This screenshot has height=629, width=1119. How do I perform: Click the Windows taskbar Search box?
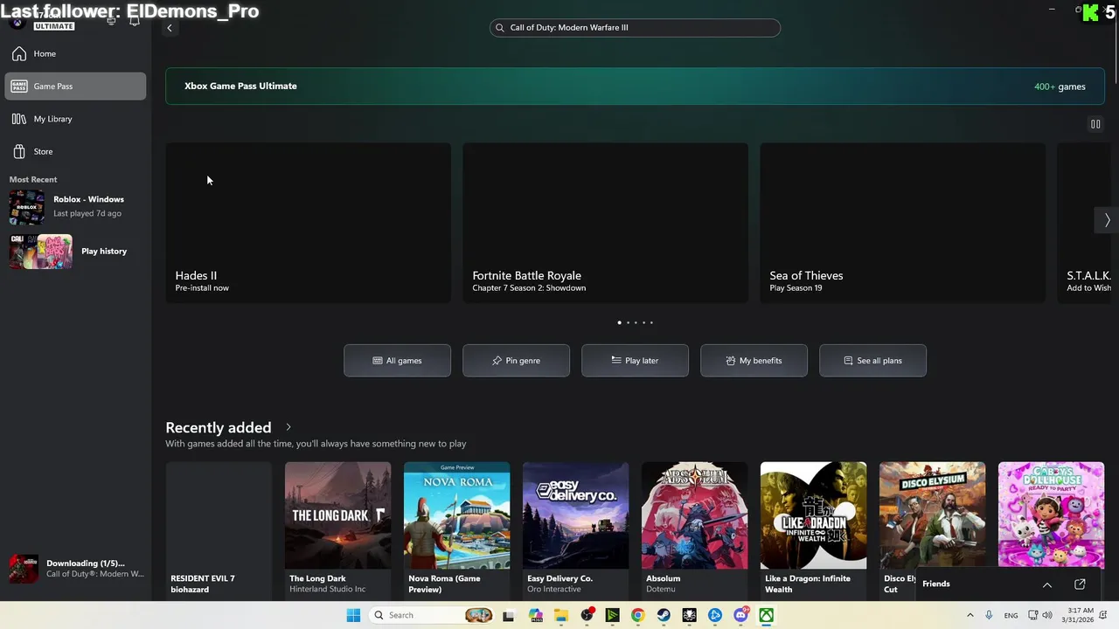click(430, 615)
